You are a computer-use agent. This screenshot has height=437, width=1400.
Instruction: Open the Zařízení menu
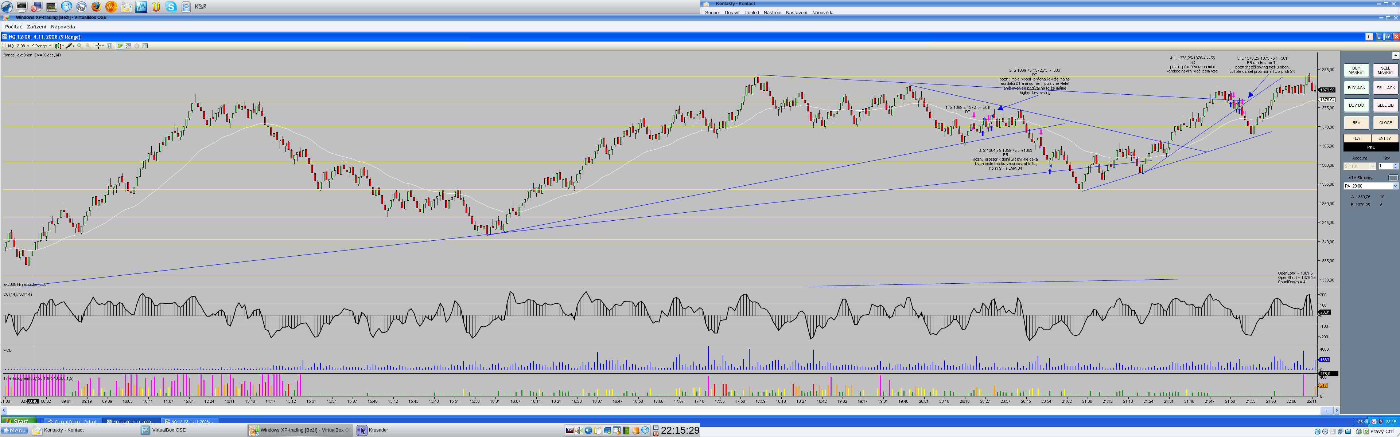36,27
